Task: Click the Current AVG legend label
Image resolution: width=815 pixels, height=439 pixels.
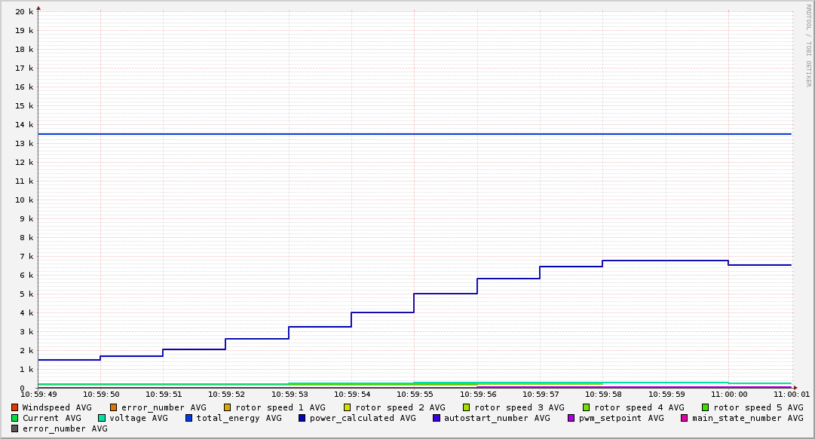Action: (x=51, y=418)
